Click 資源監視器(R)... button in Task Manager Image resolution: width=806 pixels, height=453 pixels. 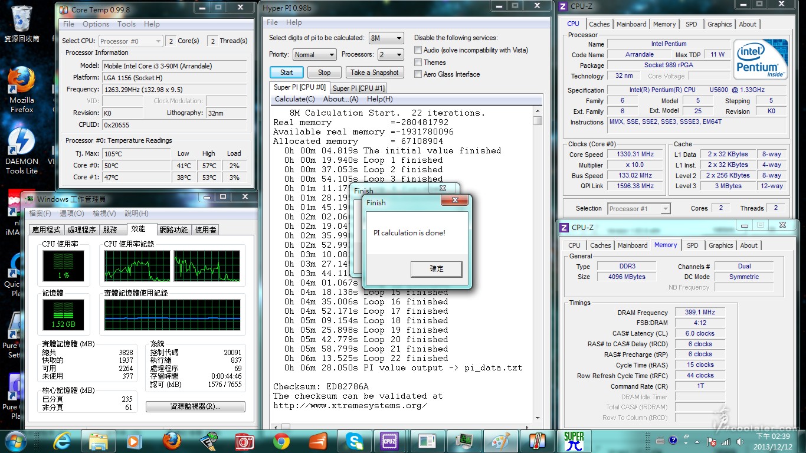(x=195, y=406)
